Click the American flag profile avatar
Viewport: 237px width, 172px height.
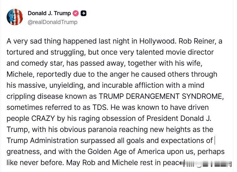(x=15, y=17)
